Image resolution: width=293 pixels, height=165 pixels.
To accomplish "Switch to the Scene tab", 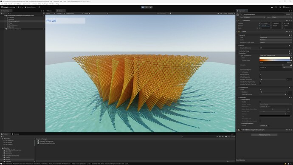I will (x=50, y=11).
